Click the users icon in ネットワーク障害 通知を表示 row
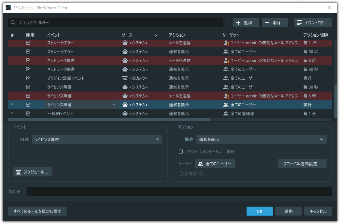The height and width of the screenshot is (224, 340). coord(226,70)
